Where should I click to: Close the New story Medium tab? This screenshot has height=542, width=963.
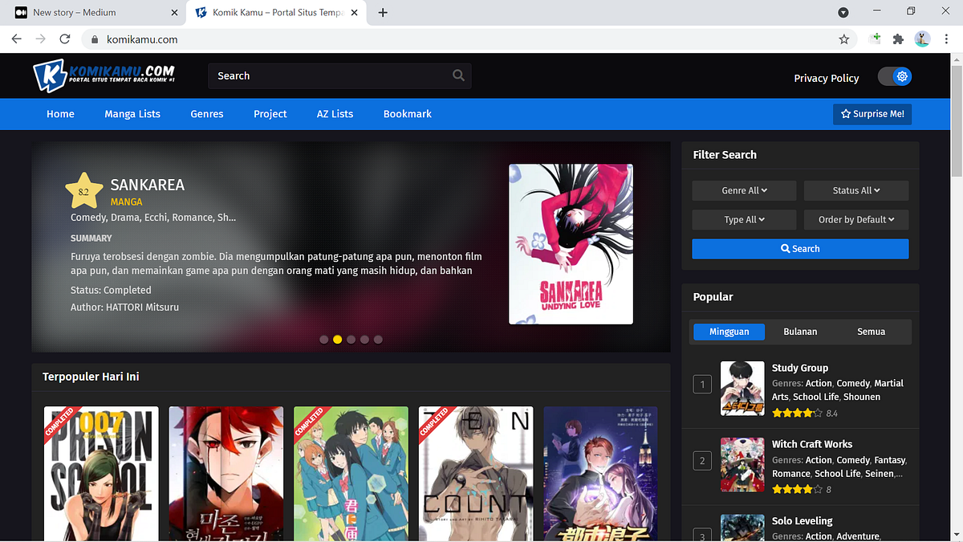(175, 12)
